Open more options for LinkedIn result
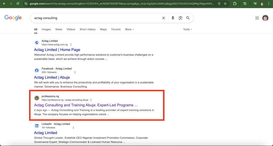The image size is (273, 146). coord(73,128)
